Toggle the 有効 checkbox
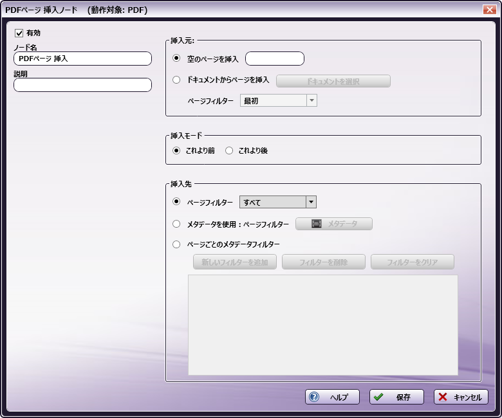Viewport: 502px width, 418px height. (19, 33)
